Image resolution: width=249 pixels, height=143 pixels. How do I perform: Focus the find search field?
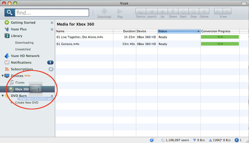pos(52,12)
